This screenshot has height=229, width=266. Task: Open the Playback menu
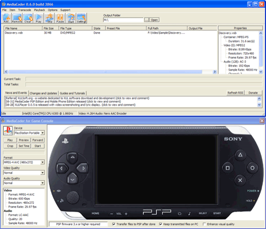[x=39, y=10]
